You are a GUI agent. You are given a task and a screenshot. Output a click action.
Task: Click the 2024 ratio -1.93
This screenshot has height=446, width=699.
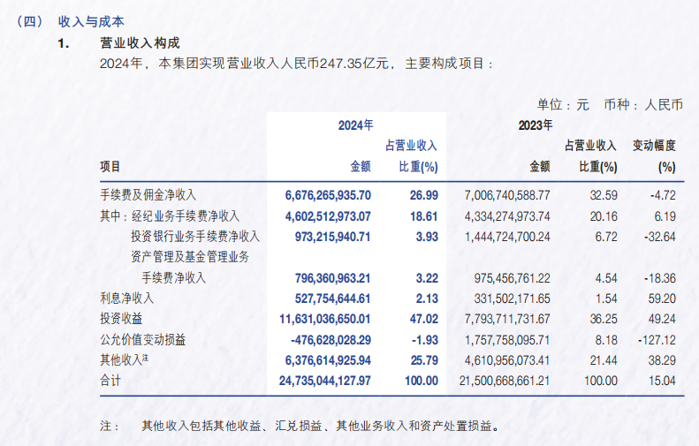coord(425,340)
